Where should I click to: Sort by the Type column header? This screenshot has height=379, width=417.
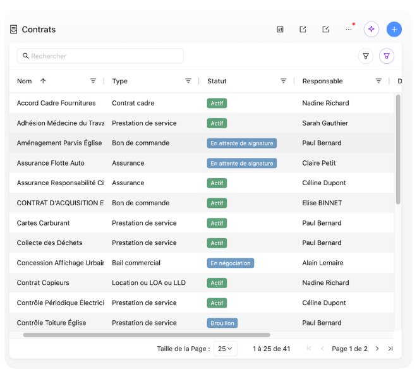pyautogui.click(x=119, y=81)
